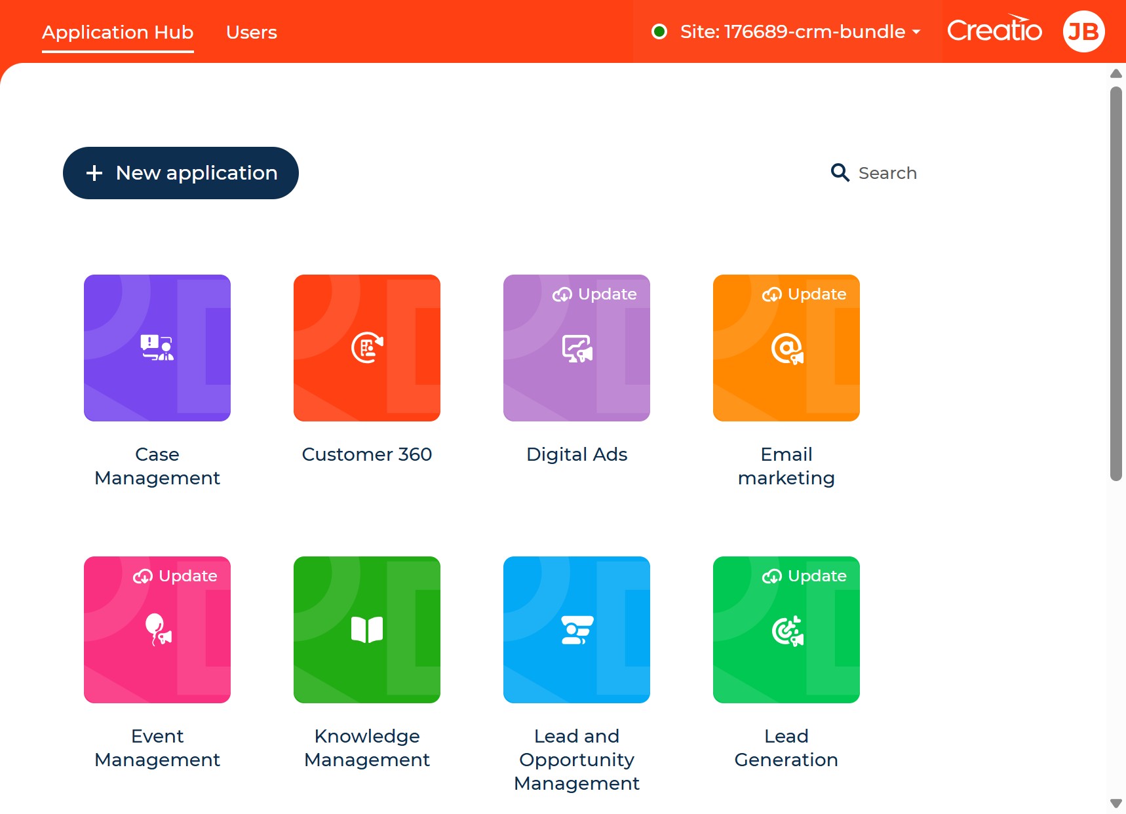Click Update badge on Lead Generation
This screenshot has width=1126, height=814.
point(804,576)
